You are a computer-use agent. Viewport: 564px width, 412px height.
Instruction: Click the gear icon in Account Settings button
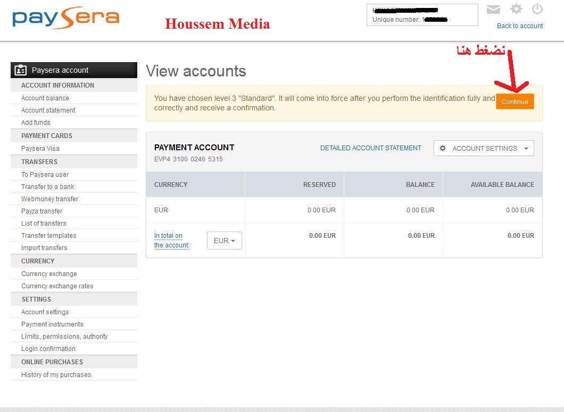point(443,148)
